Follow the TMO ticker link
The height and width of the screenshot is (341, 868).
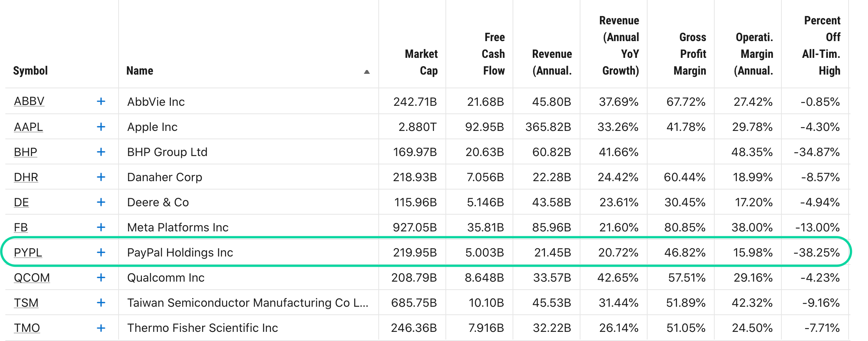coord(27,327)
